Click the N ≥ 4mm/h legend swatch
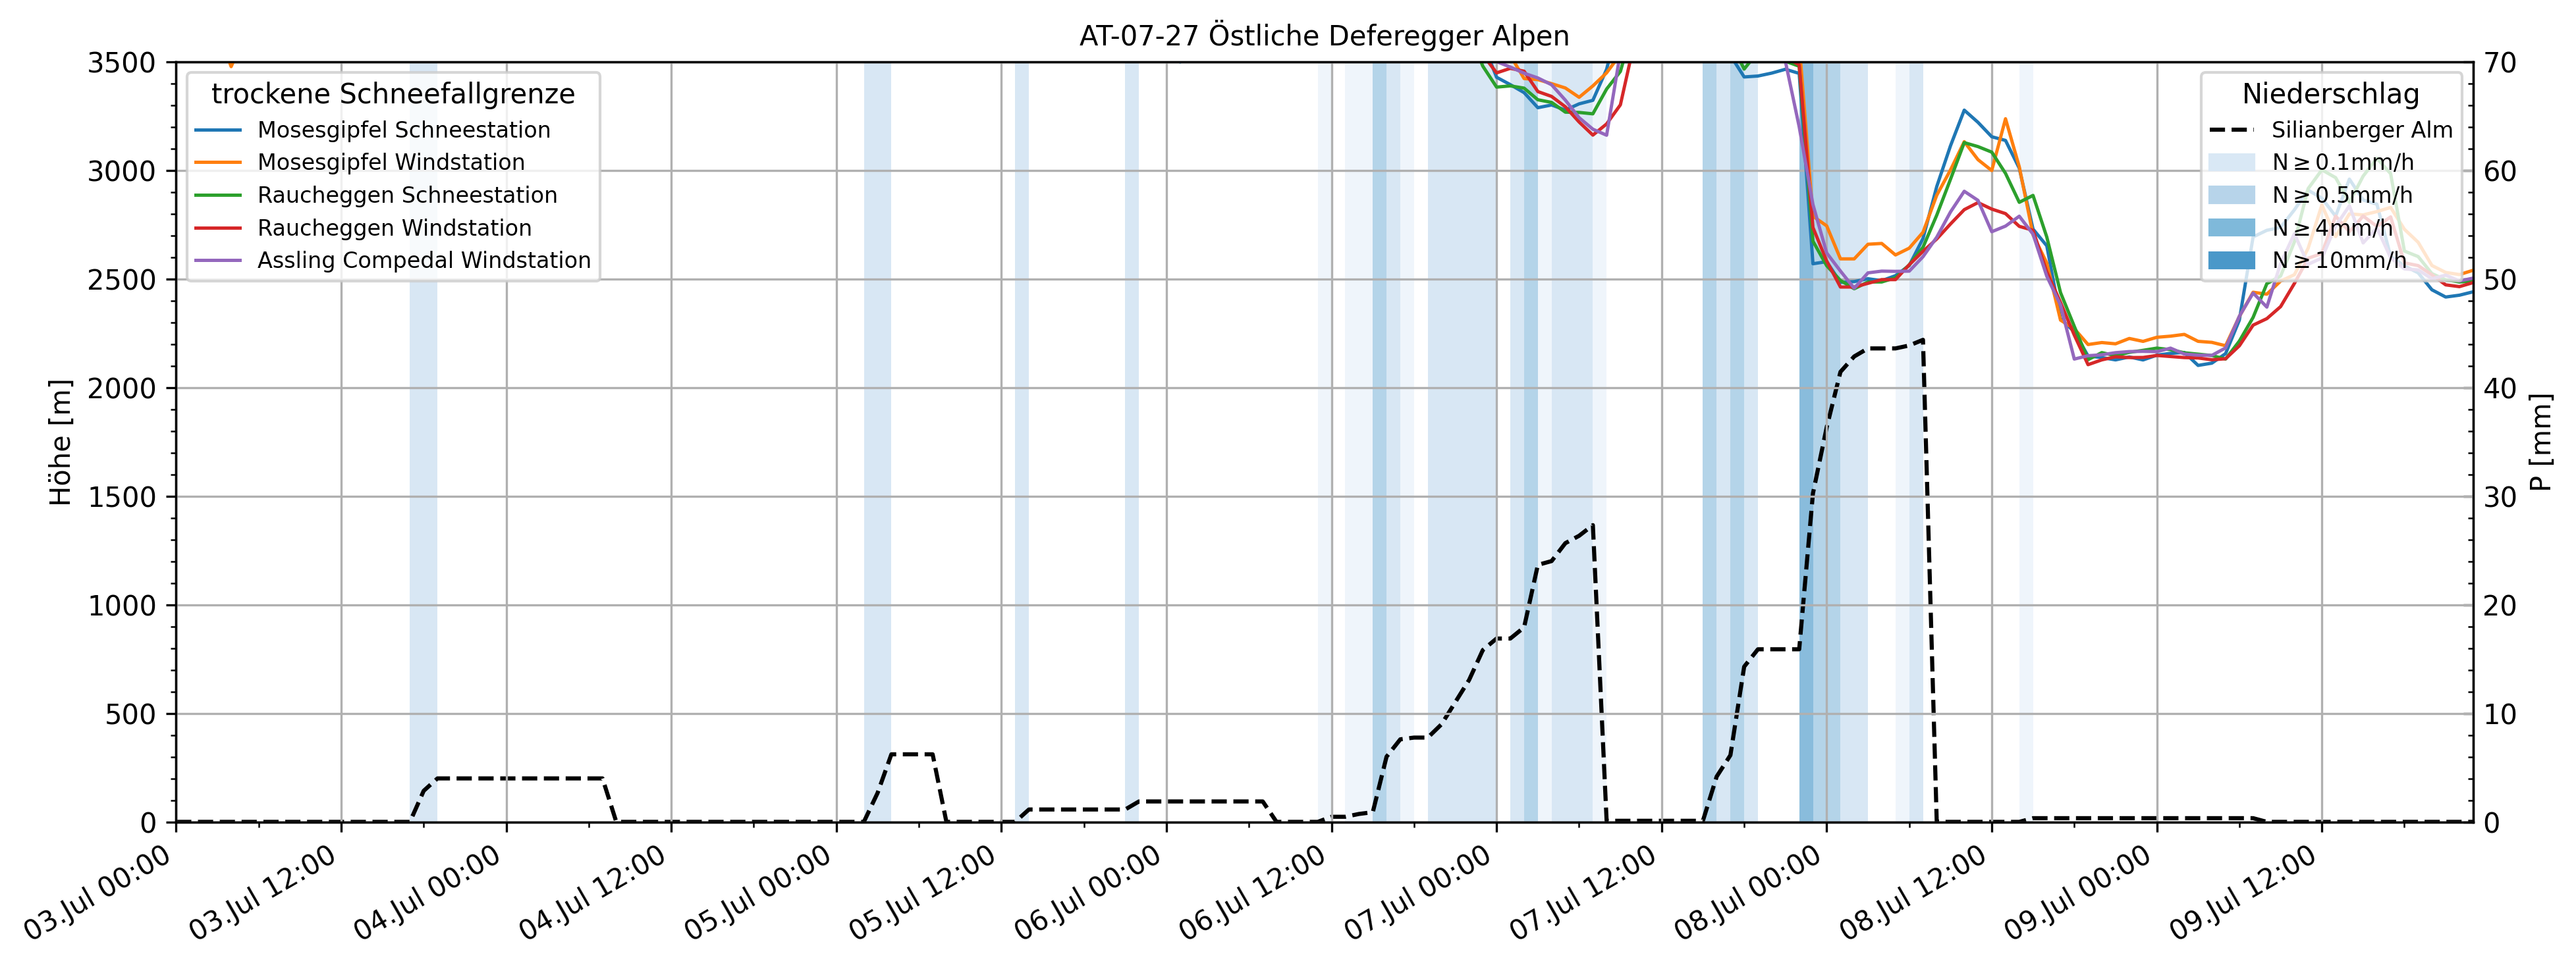 click(x=2231, y=228)
